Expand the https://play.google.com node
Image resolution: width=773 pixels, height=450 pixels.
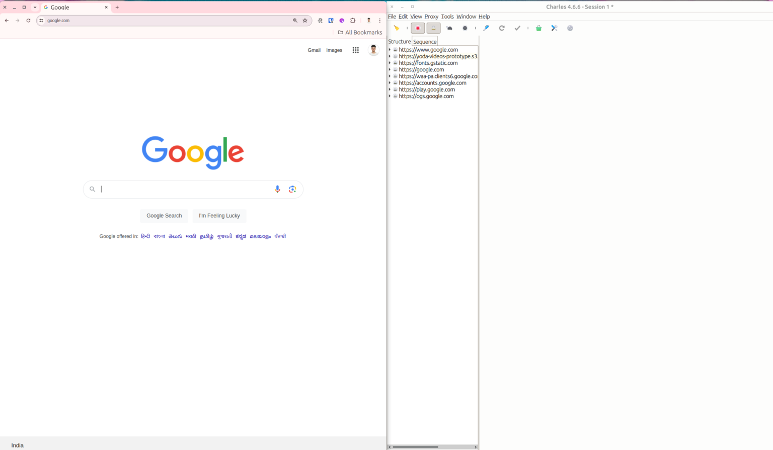[389, 89]
